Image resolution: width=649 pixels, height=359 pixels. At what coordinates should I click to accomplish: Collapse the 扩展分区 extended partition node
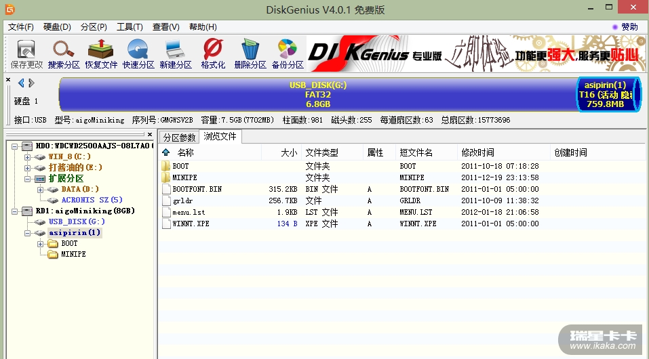[27, 179]
